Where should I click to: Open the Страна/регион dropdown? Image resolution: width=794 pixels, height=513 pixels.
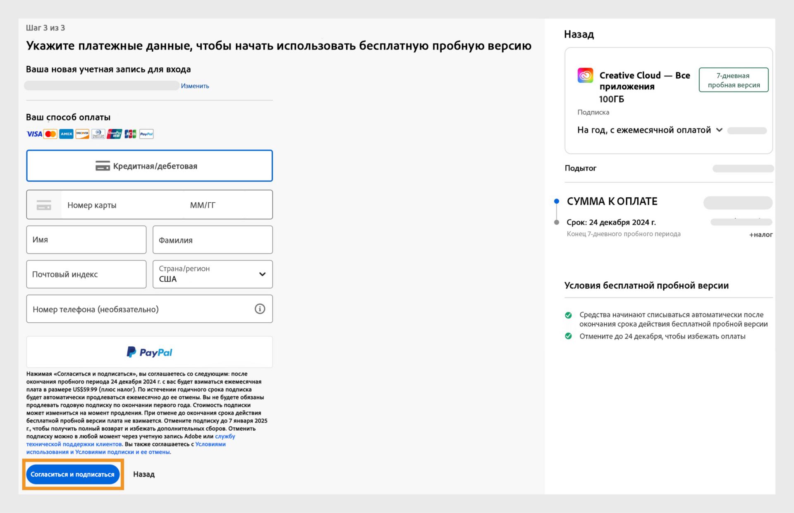[213, 274]
